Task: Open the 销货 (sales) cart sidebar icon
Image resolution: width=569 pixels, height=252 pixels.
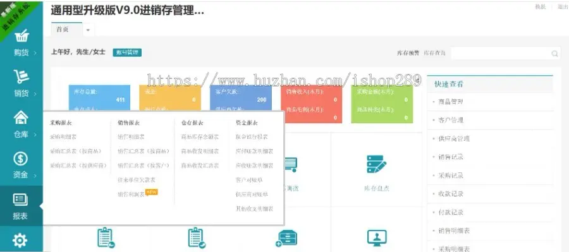Action: [x=21, y=77]
